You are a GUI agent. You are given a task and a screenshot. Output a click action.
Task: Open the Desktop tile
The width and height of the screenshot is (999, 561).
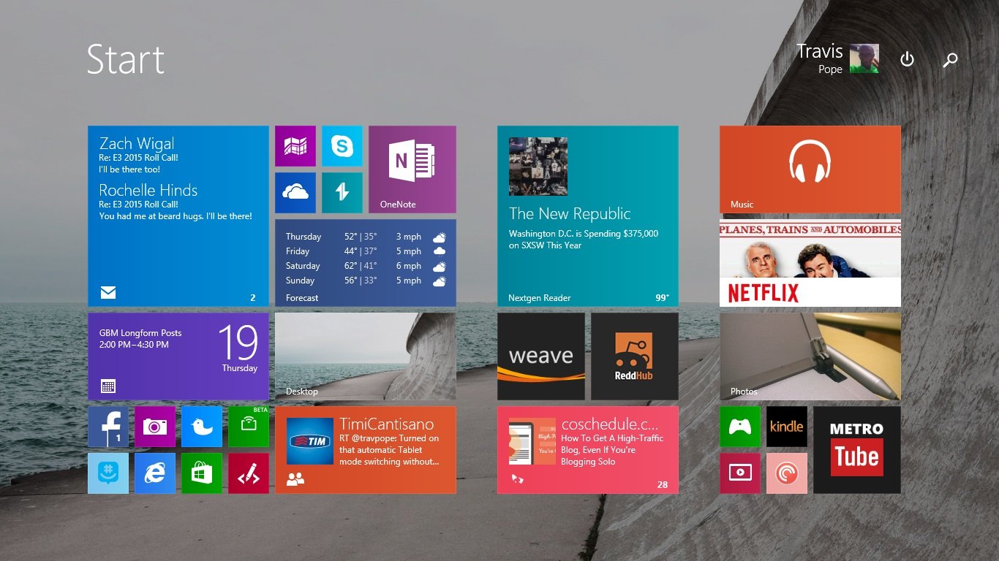tap(366, 356)
